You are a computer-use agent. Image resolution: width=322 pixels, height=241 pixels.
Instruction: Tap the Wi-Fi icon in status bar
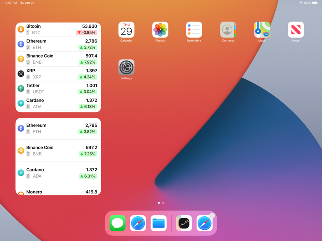coord(301,3)
